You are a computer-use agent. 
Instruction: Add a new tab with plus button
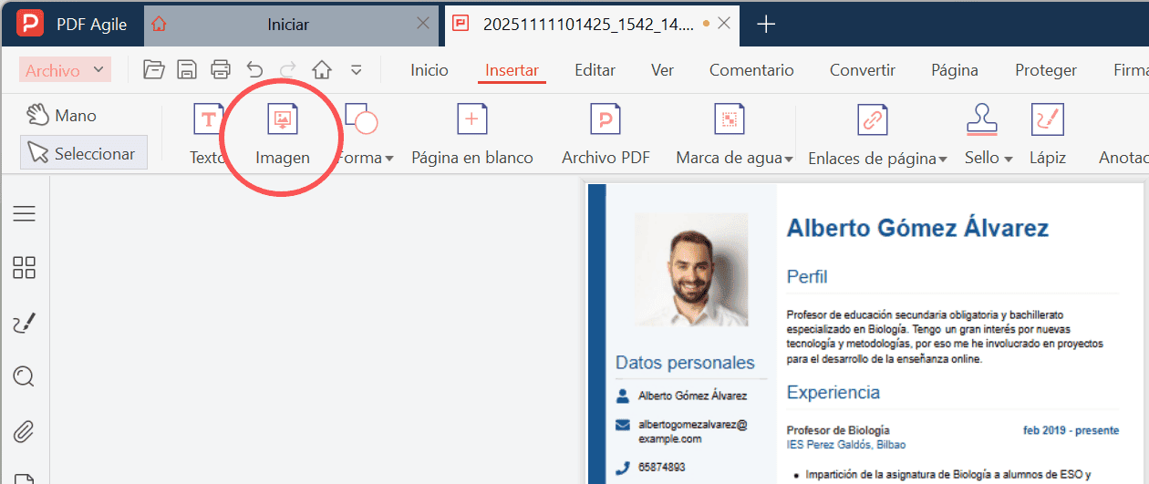766,25
